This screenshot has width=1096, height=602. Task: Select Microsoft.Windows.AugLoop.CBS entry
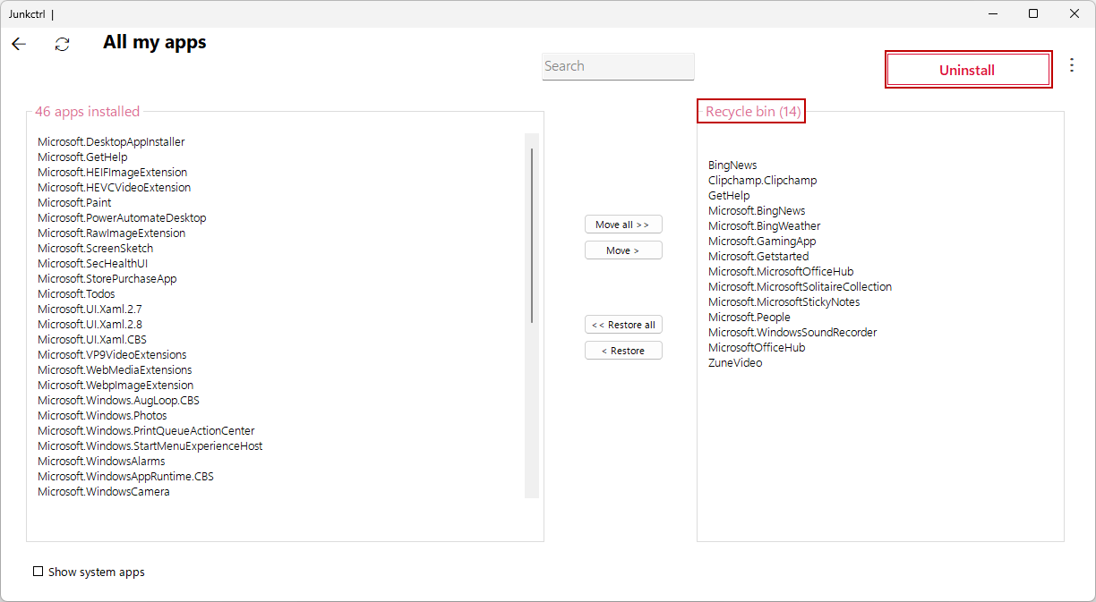pyautogui.click(x=118, y=401)
